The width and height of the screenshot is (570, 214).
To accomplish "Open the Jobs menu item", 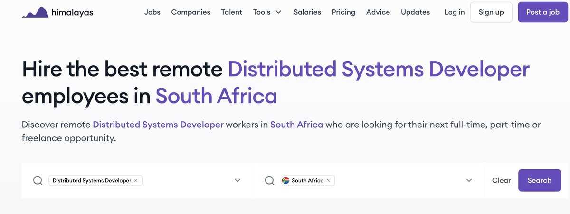I will point(152,12).
